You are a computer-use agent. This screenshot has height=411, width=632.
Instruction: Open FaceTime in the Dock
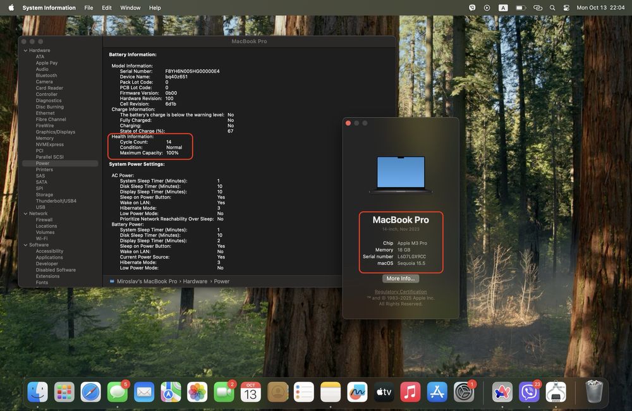coord(224,391)
